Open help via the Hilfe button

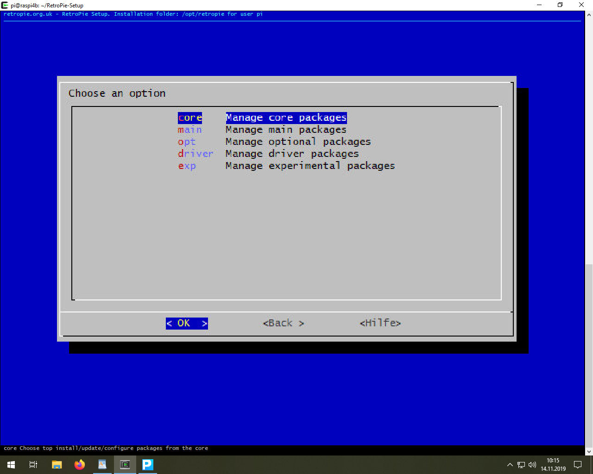click(380, 323)
